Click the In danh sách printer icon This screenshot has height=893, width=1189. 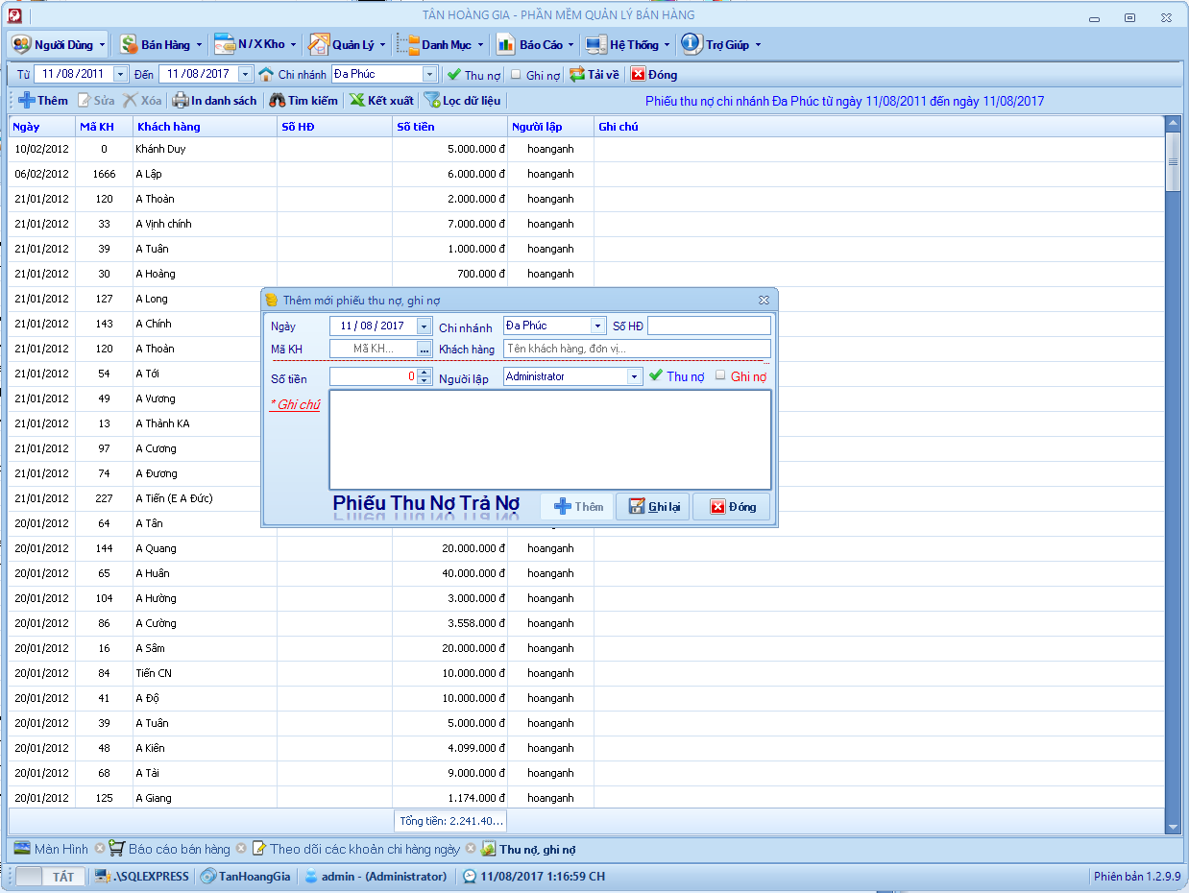(181, 100)
